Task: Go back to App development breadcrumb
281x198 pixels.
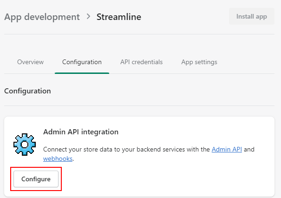Action: pyautogui.click(x=42, y=17)
